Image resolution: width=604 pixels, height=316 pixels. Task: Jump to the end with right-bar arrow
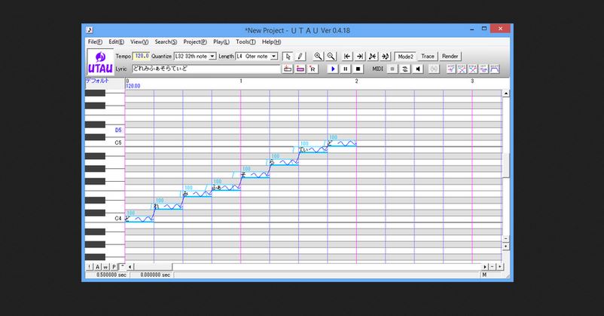click(x=360, y=57)
